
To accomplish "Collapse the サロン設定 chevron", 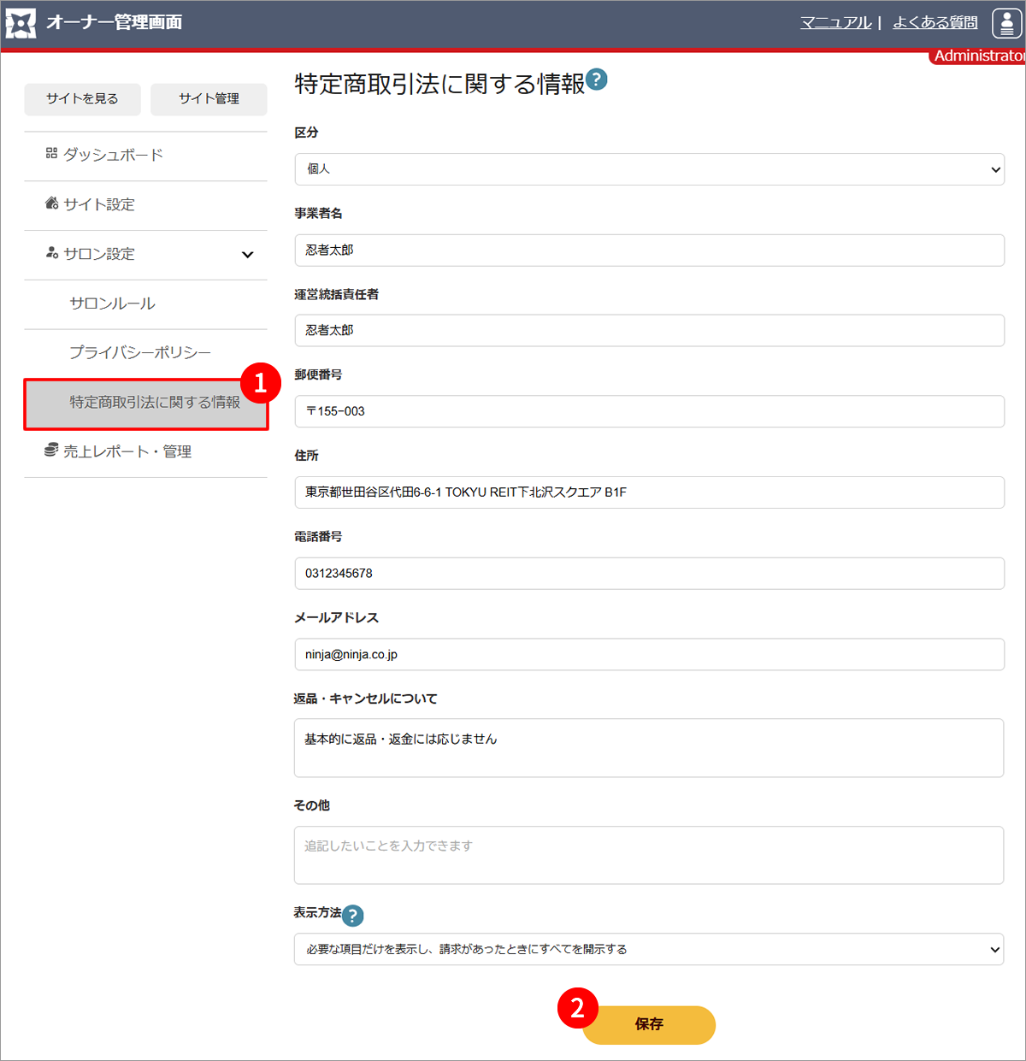I will pos(247,255).
